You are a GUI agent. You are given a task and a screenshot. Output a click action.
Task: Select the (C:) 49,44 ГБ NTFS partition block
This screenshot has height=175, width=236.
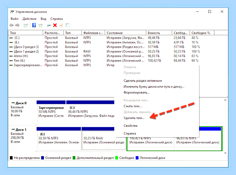tap(90, 112)
